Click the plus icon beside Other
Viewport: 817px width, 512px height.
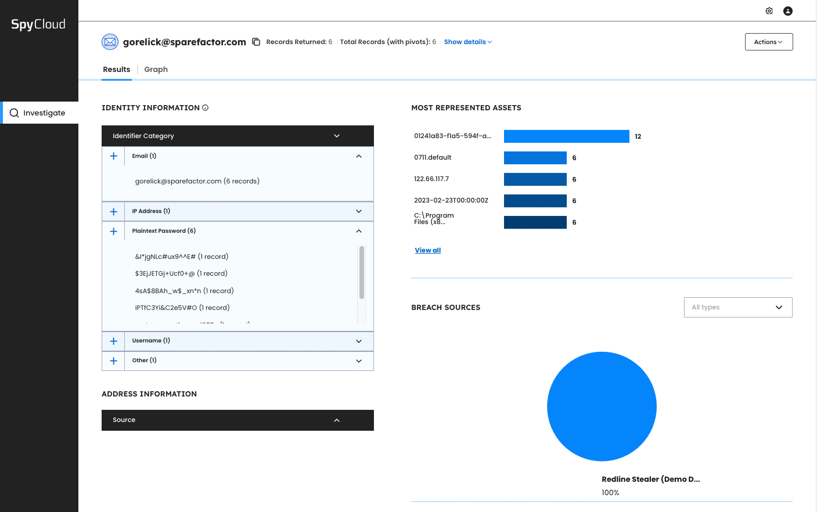(x=113, y=360)
